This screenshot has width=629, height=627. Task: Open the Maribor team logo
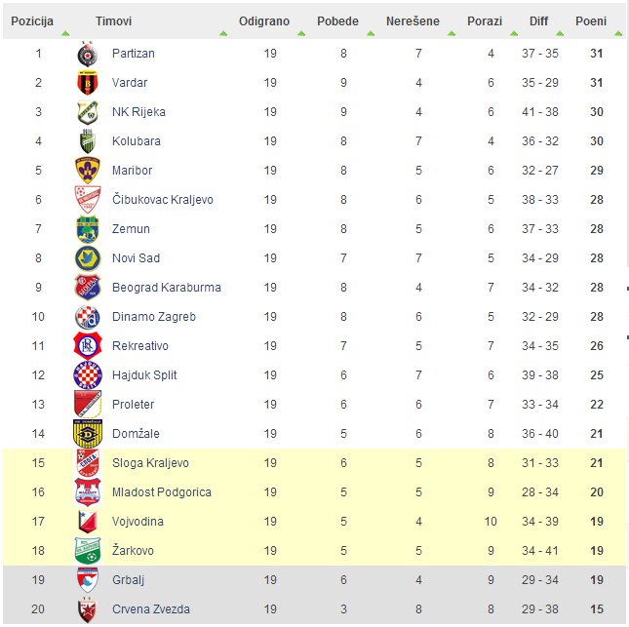click(x=88, y=171)
